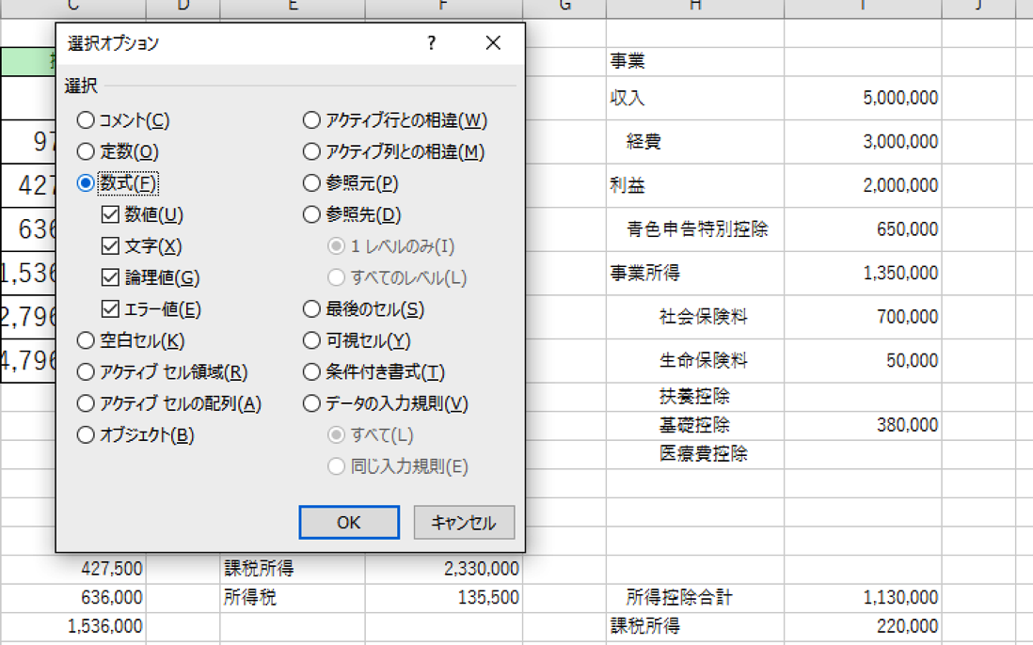Screen dimensions: 1033x645
Task: Click the 700,000 cell
Action: (863, 317)
